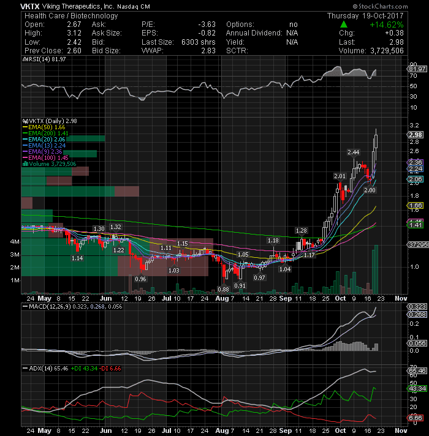Click the header Volume 3,729,506 value

click(x=387, y=51)
